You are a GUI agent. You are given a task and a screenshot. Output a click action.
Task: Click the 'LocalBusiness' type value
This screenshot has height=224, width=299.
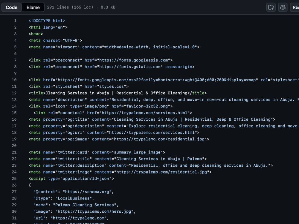coord(74,198)
